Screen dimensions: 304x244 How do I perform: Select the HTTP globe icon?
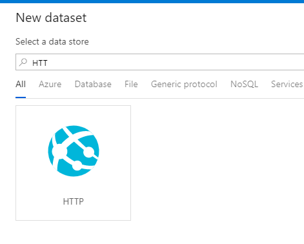[74, 151]
